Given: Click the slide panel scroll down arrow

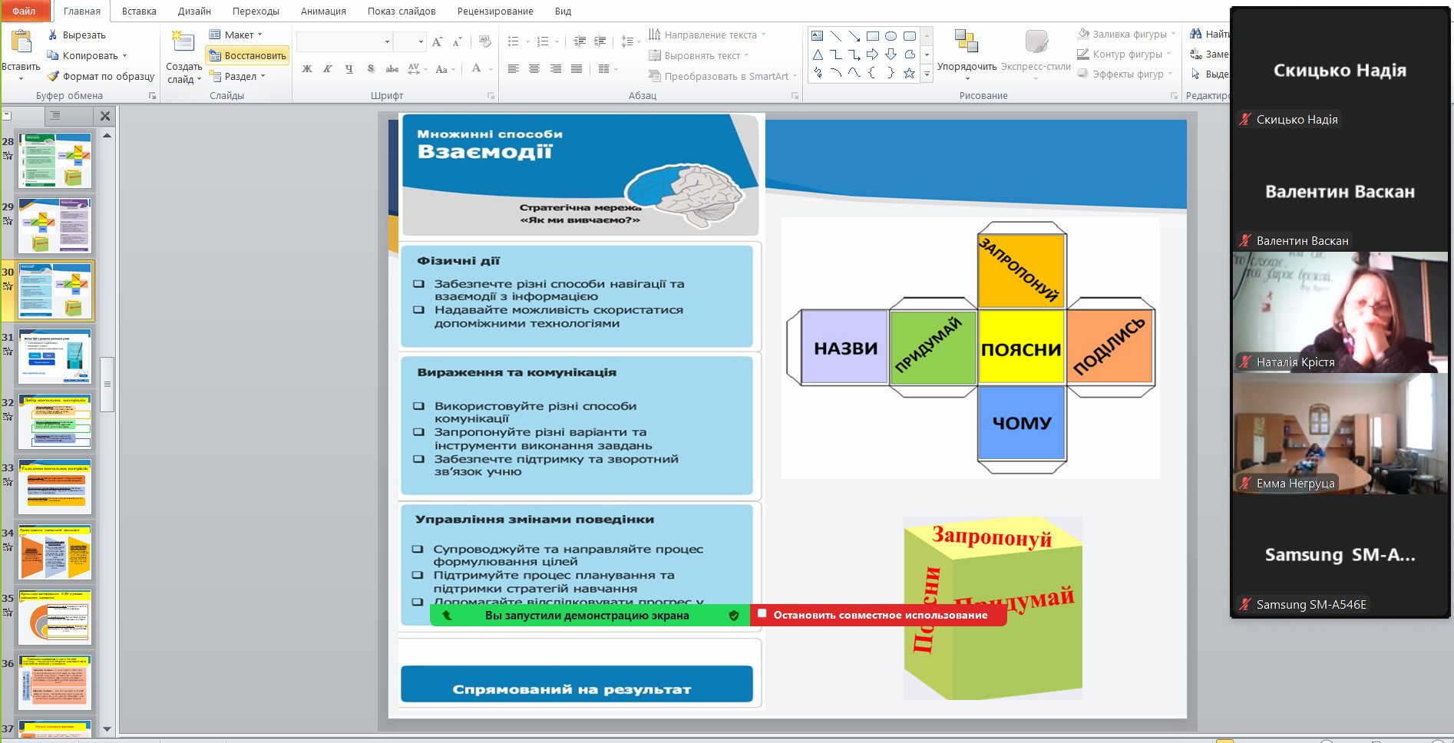Looking at the screenshot, I should pos(107,729).
